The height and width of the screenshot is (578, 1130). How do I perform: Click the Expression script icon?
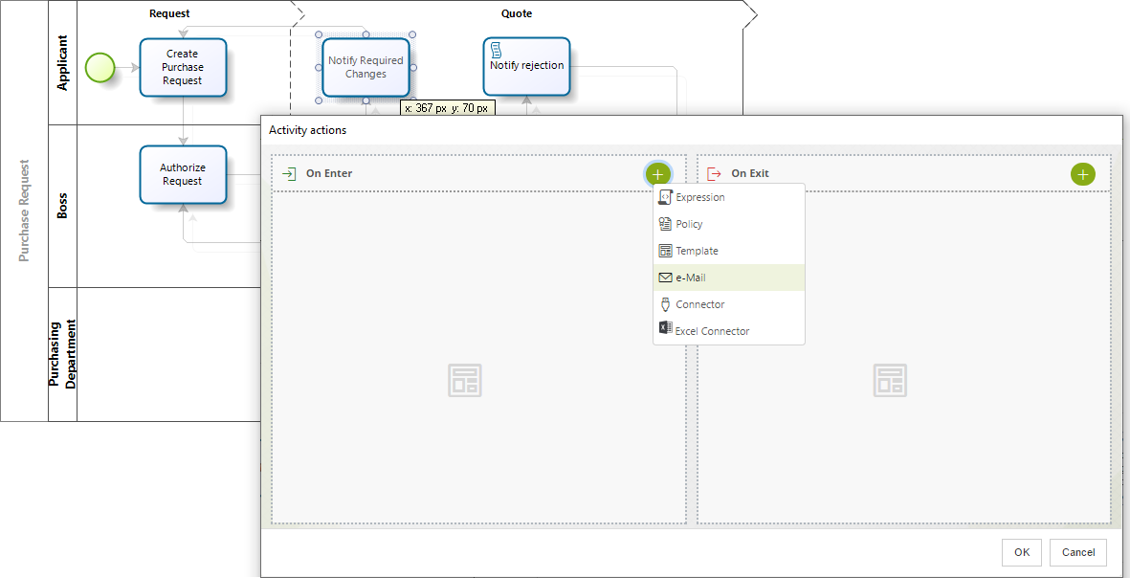(x=665, y=197)
